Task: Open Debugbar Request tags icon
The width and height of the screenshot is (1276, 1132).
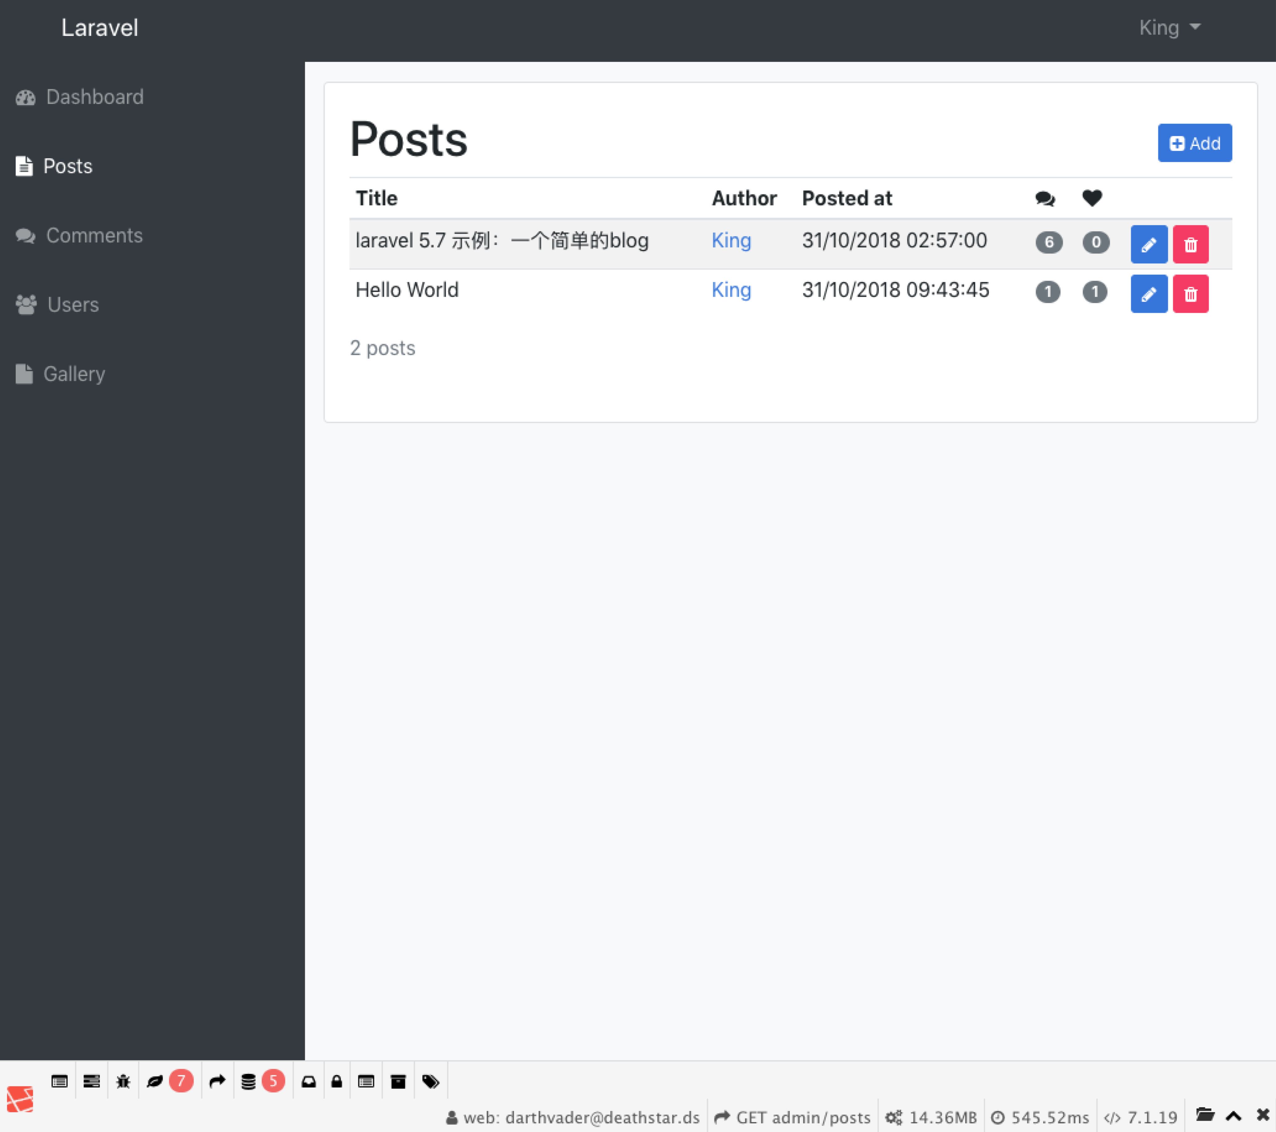Action: [431, 1081]
